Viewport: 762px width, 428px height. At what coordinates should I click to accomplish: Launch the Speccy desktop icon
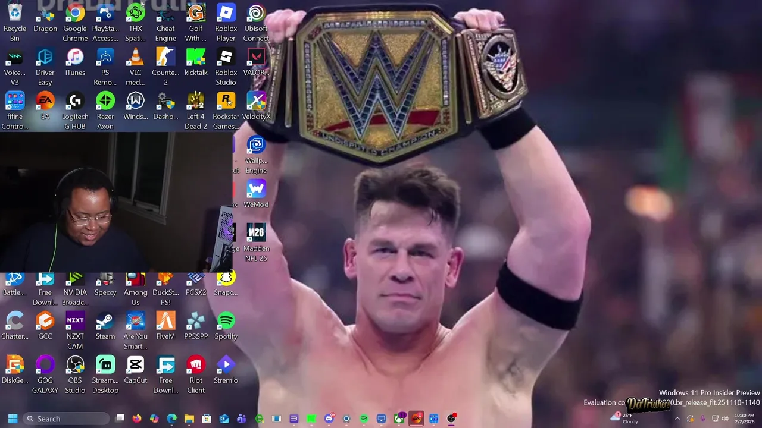[x=105, y=283]
